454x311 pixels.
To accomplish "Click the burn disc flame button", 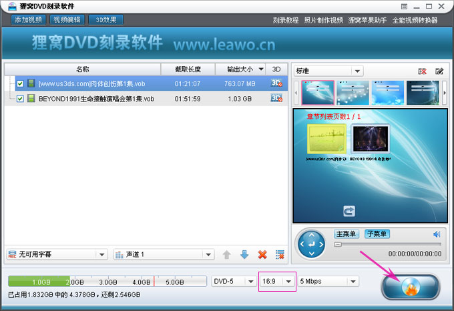I will pos(411,287).
